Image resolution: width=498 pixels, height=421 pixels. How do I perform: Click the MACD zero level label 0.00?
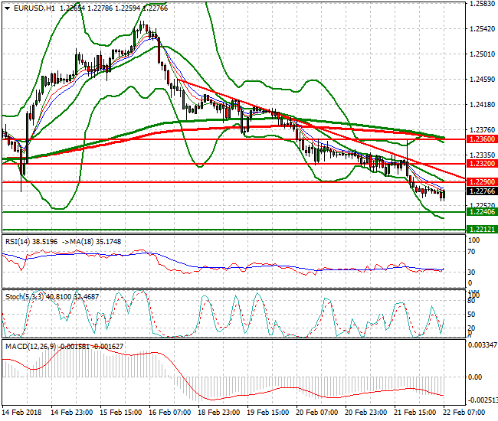point(475,377)
